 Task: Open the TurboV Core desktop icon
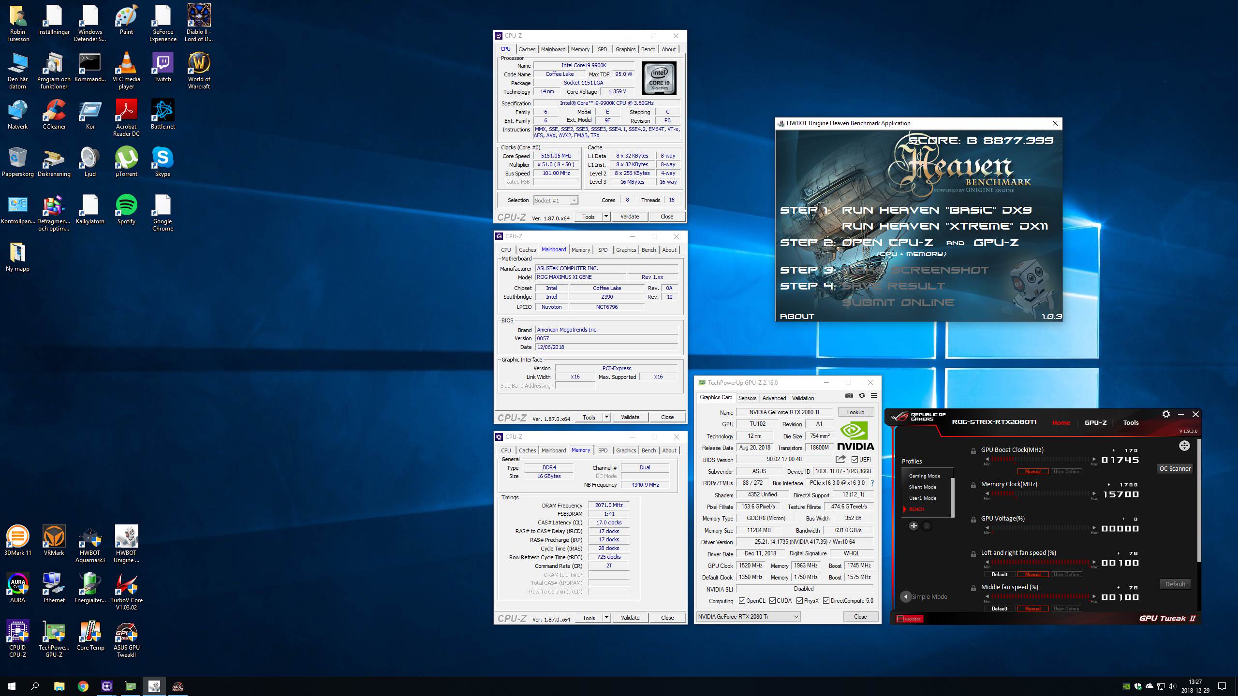pyautogui.click(x=126, y=592)
